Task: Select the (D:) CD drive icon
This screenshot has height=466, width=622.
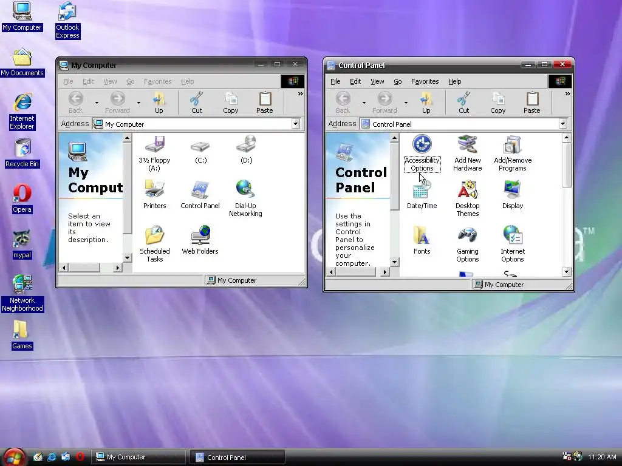Action: [246, 150]
